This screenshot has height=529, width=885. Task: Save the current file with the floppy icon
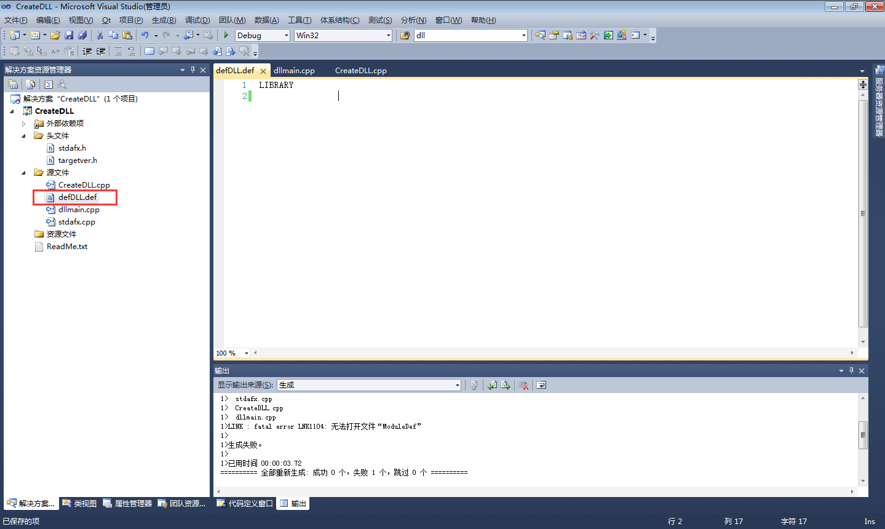(x=69, y=35)
